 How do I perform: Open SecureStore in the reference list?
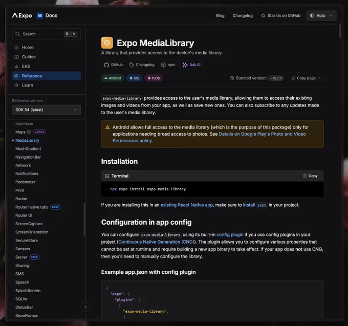click(x=27, y=241)
